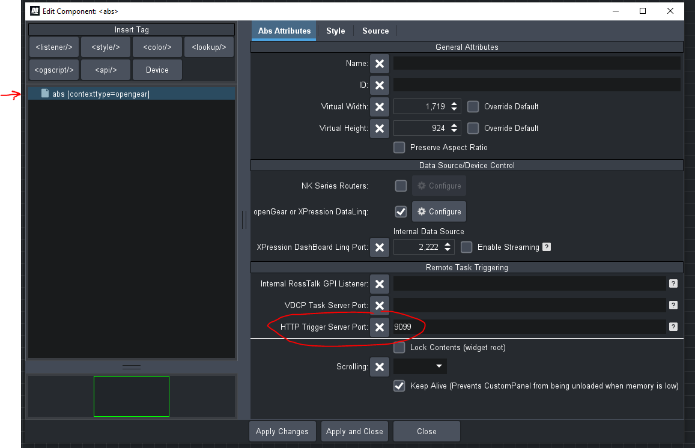Decrease XPression Linq Port with down arrow

pos(448,249)
